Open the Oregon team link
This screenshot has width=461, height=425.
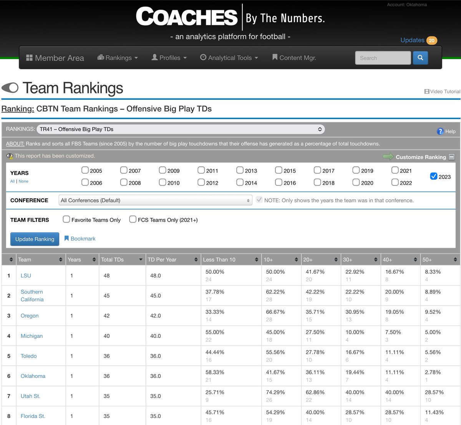point(30,315)
